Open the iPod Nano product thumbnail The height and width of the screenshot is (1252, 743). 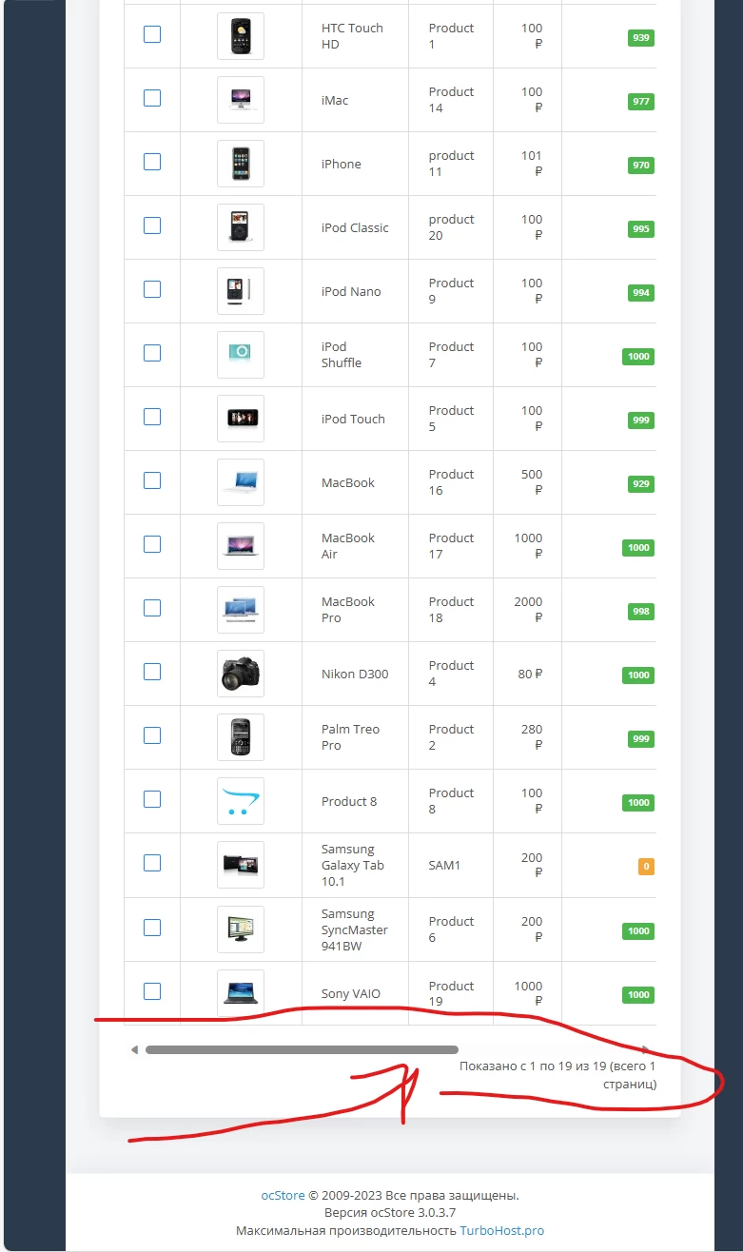click(241, 291)
